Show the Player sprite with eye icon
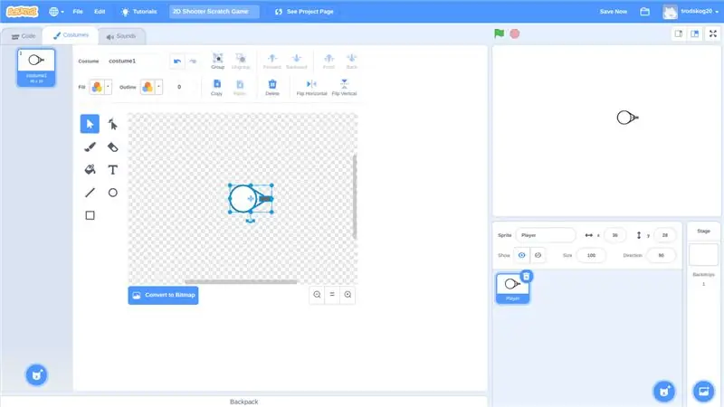The image size is (724, 407). pos(522,255)
